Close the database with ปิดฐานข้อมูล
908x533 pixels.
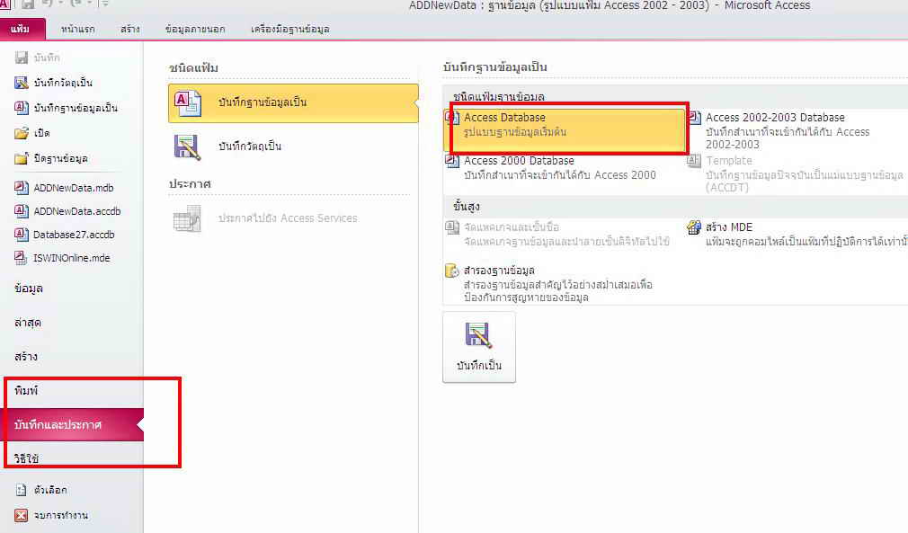tap(51, 158)
